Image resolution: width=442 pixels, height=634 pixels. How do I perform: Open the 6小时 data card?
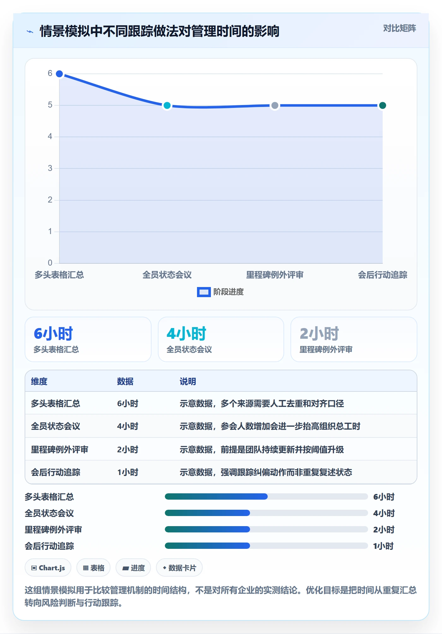click(88, 339)
